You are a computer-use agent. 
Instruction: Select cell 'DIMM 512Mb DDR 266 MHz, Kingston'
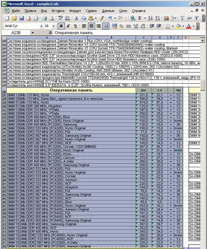click(71, 106)
